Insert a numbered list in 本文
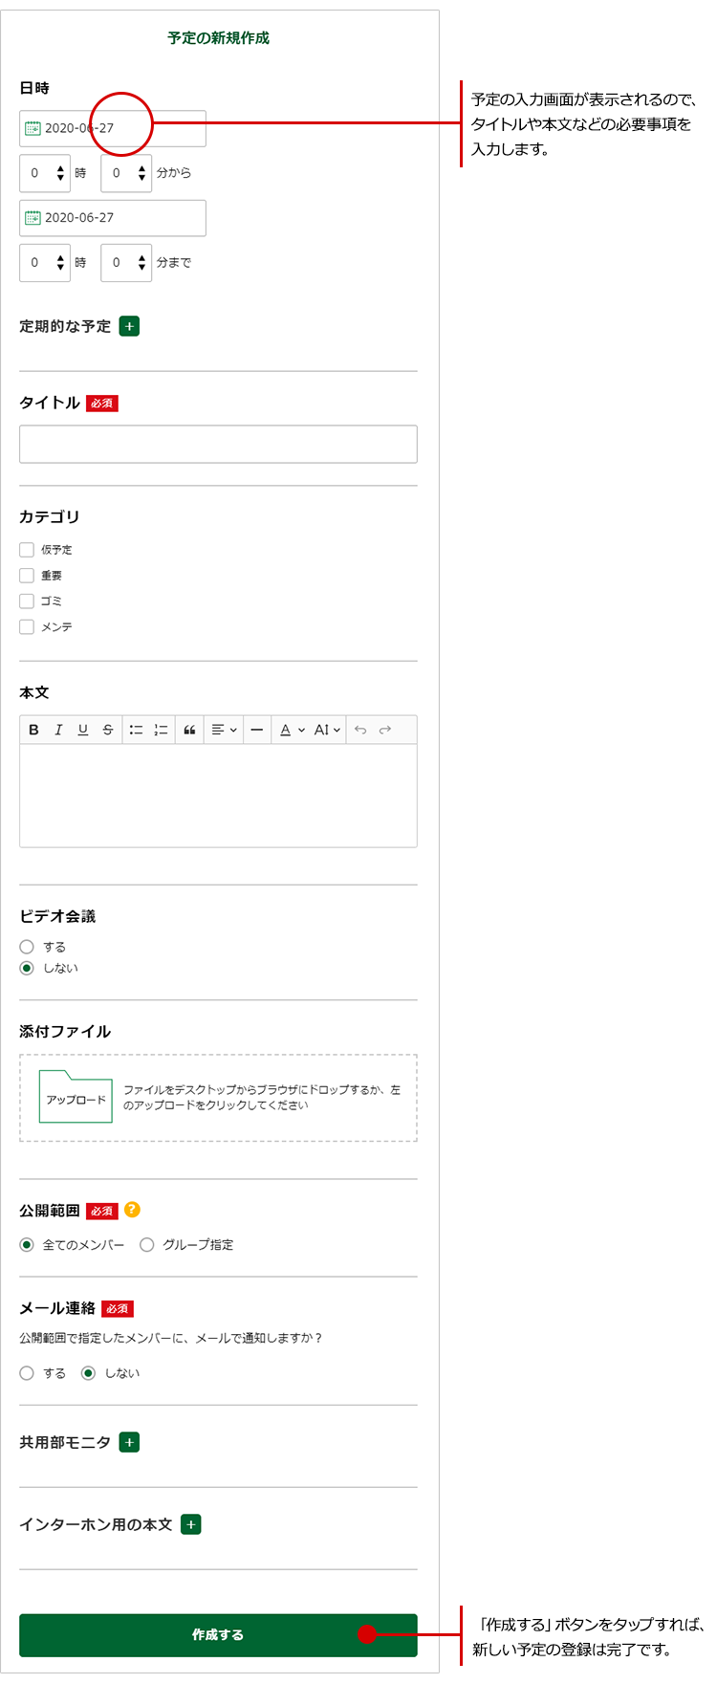The image size is (717, 1684). pyautogui.click(x=161, y=730)
